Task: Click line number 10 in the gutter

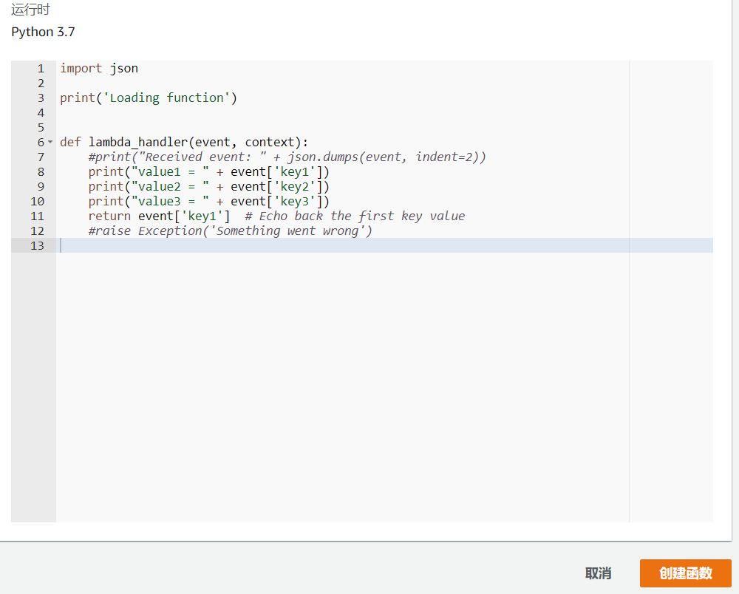Action: pos(37,201)
